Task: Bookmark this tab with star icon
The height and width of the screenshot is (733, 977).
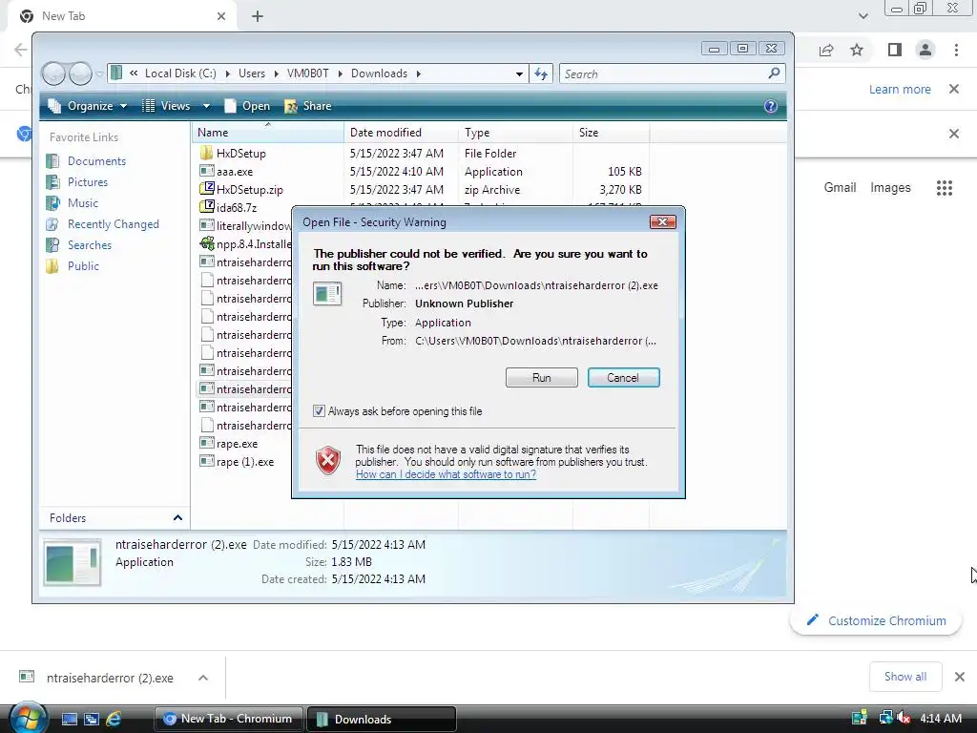Action: (x=858, y=50)
